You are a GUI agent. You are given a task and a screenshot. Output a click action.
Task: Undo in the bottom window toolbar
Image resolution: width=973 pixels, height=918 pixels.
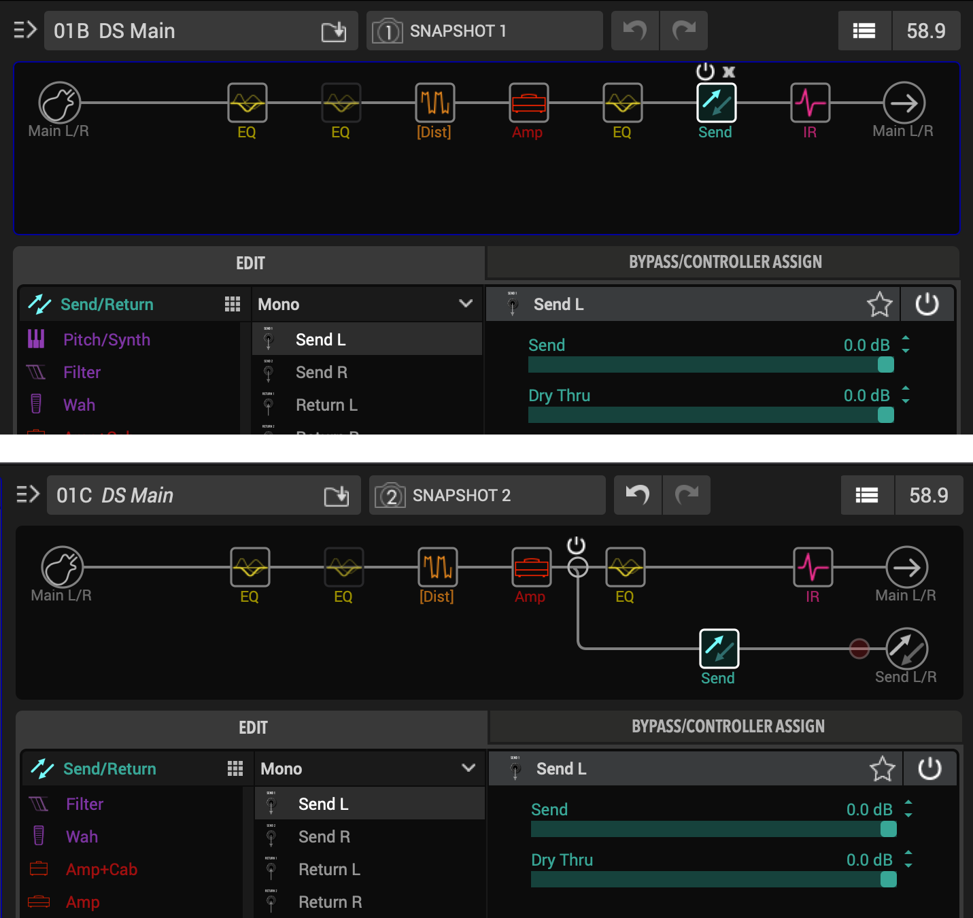[638, 495]
